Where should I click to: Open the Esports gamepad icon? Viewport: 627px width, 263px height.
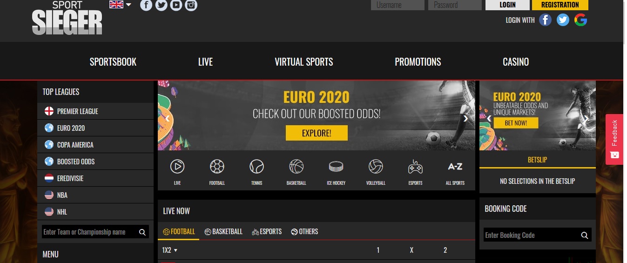[415, 166]
